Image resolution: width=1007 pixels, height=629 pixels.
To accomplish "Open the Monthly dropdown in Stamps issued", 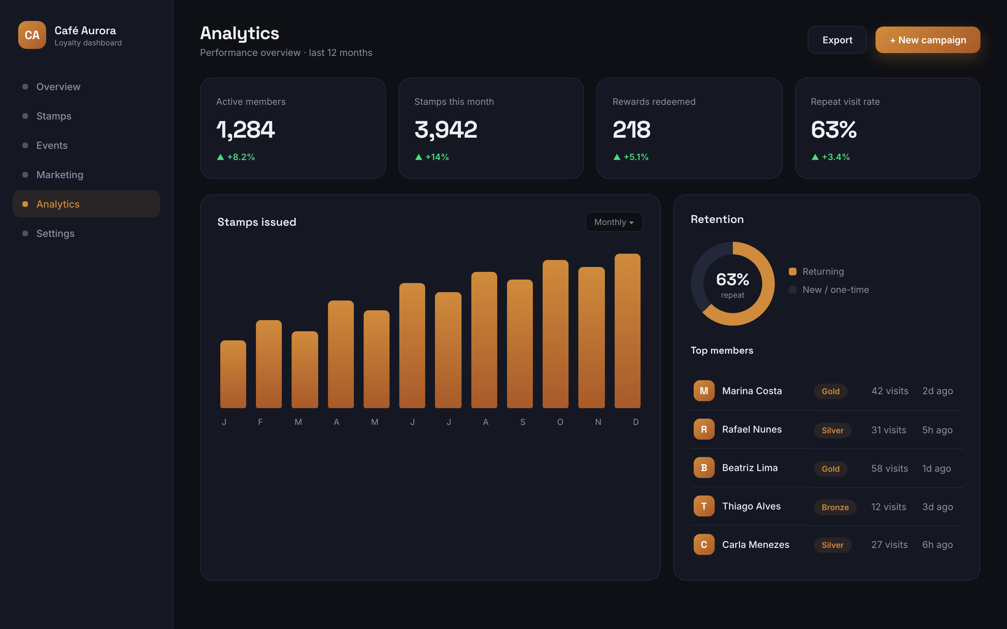I will pyautogui.click(x=614, y=222).
